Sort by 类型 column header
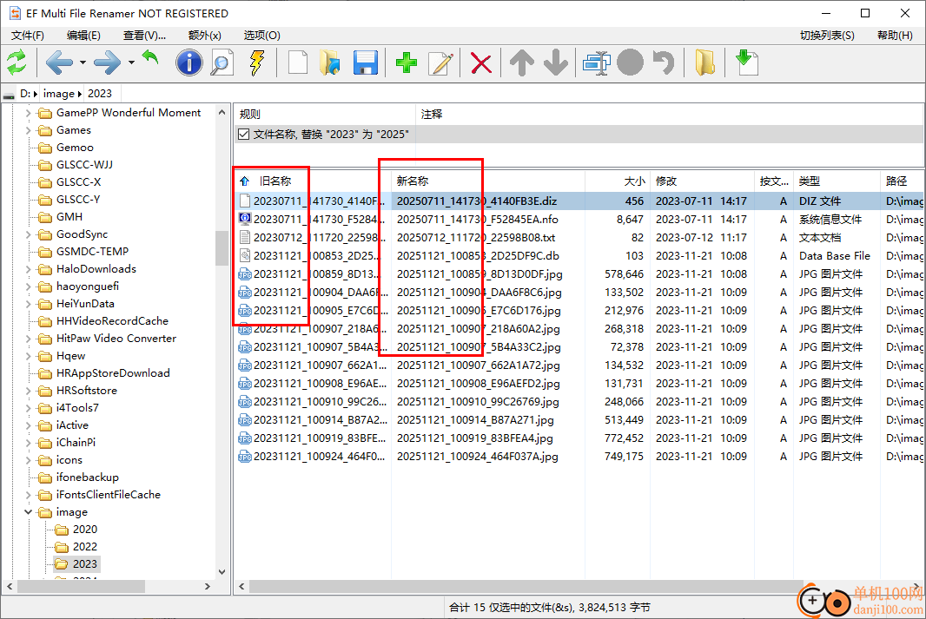 click(x=837, y=181)
